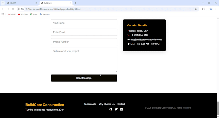The image size is (219, 118).
Task: Open the Twitter icon link in footer
Action: [x=116, y=109]
